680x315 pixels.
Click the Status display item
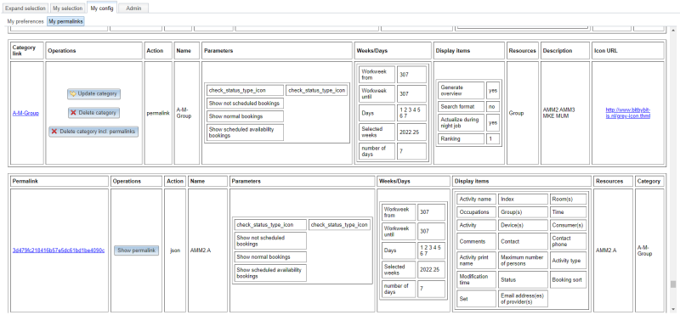pyautogui.click(x=523, y=279)
